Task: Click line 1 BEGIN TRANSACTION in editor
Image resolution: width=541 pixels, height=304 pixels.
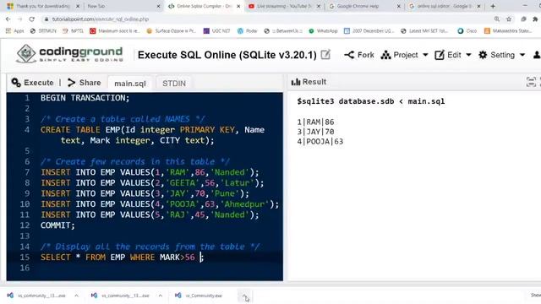Action: [x=85, y=98]
